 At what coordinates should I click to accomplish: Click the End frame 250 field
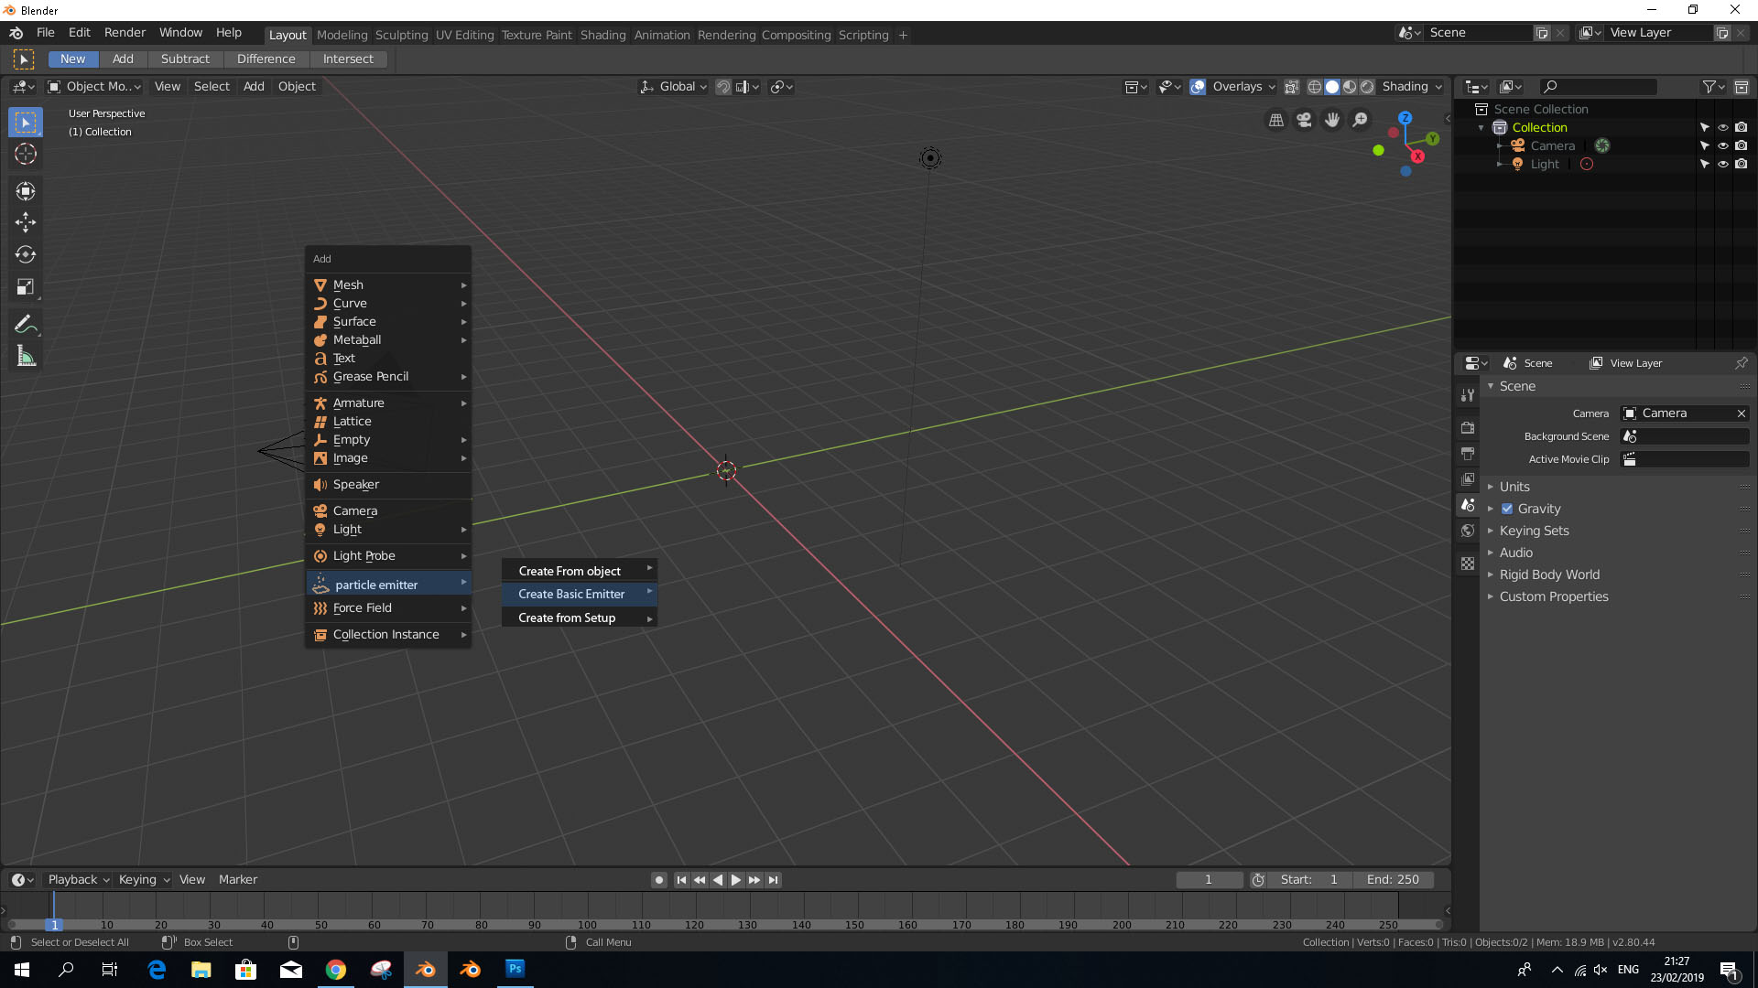pyautogui.click(x=1393, y=879)
